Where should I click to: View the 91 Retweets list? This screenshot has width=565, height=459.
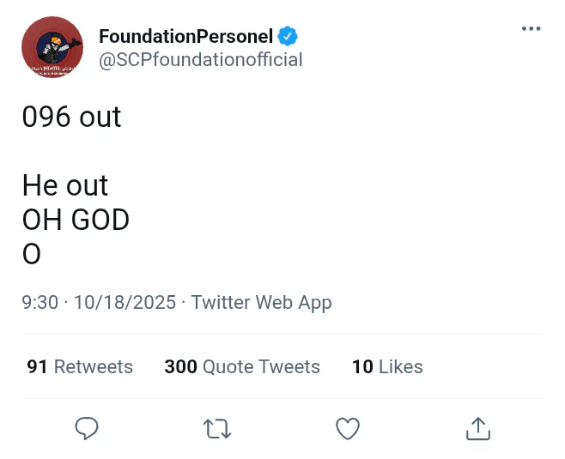pos(80,367)
